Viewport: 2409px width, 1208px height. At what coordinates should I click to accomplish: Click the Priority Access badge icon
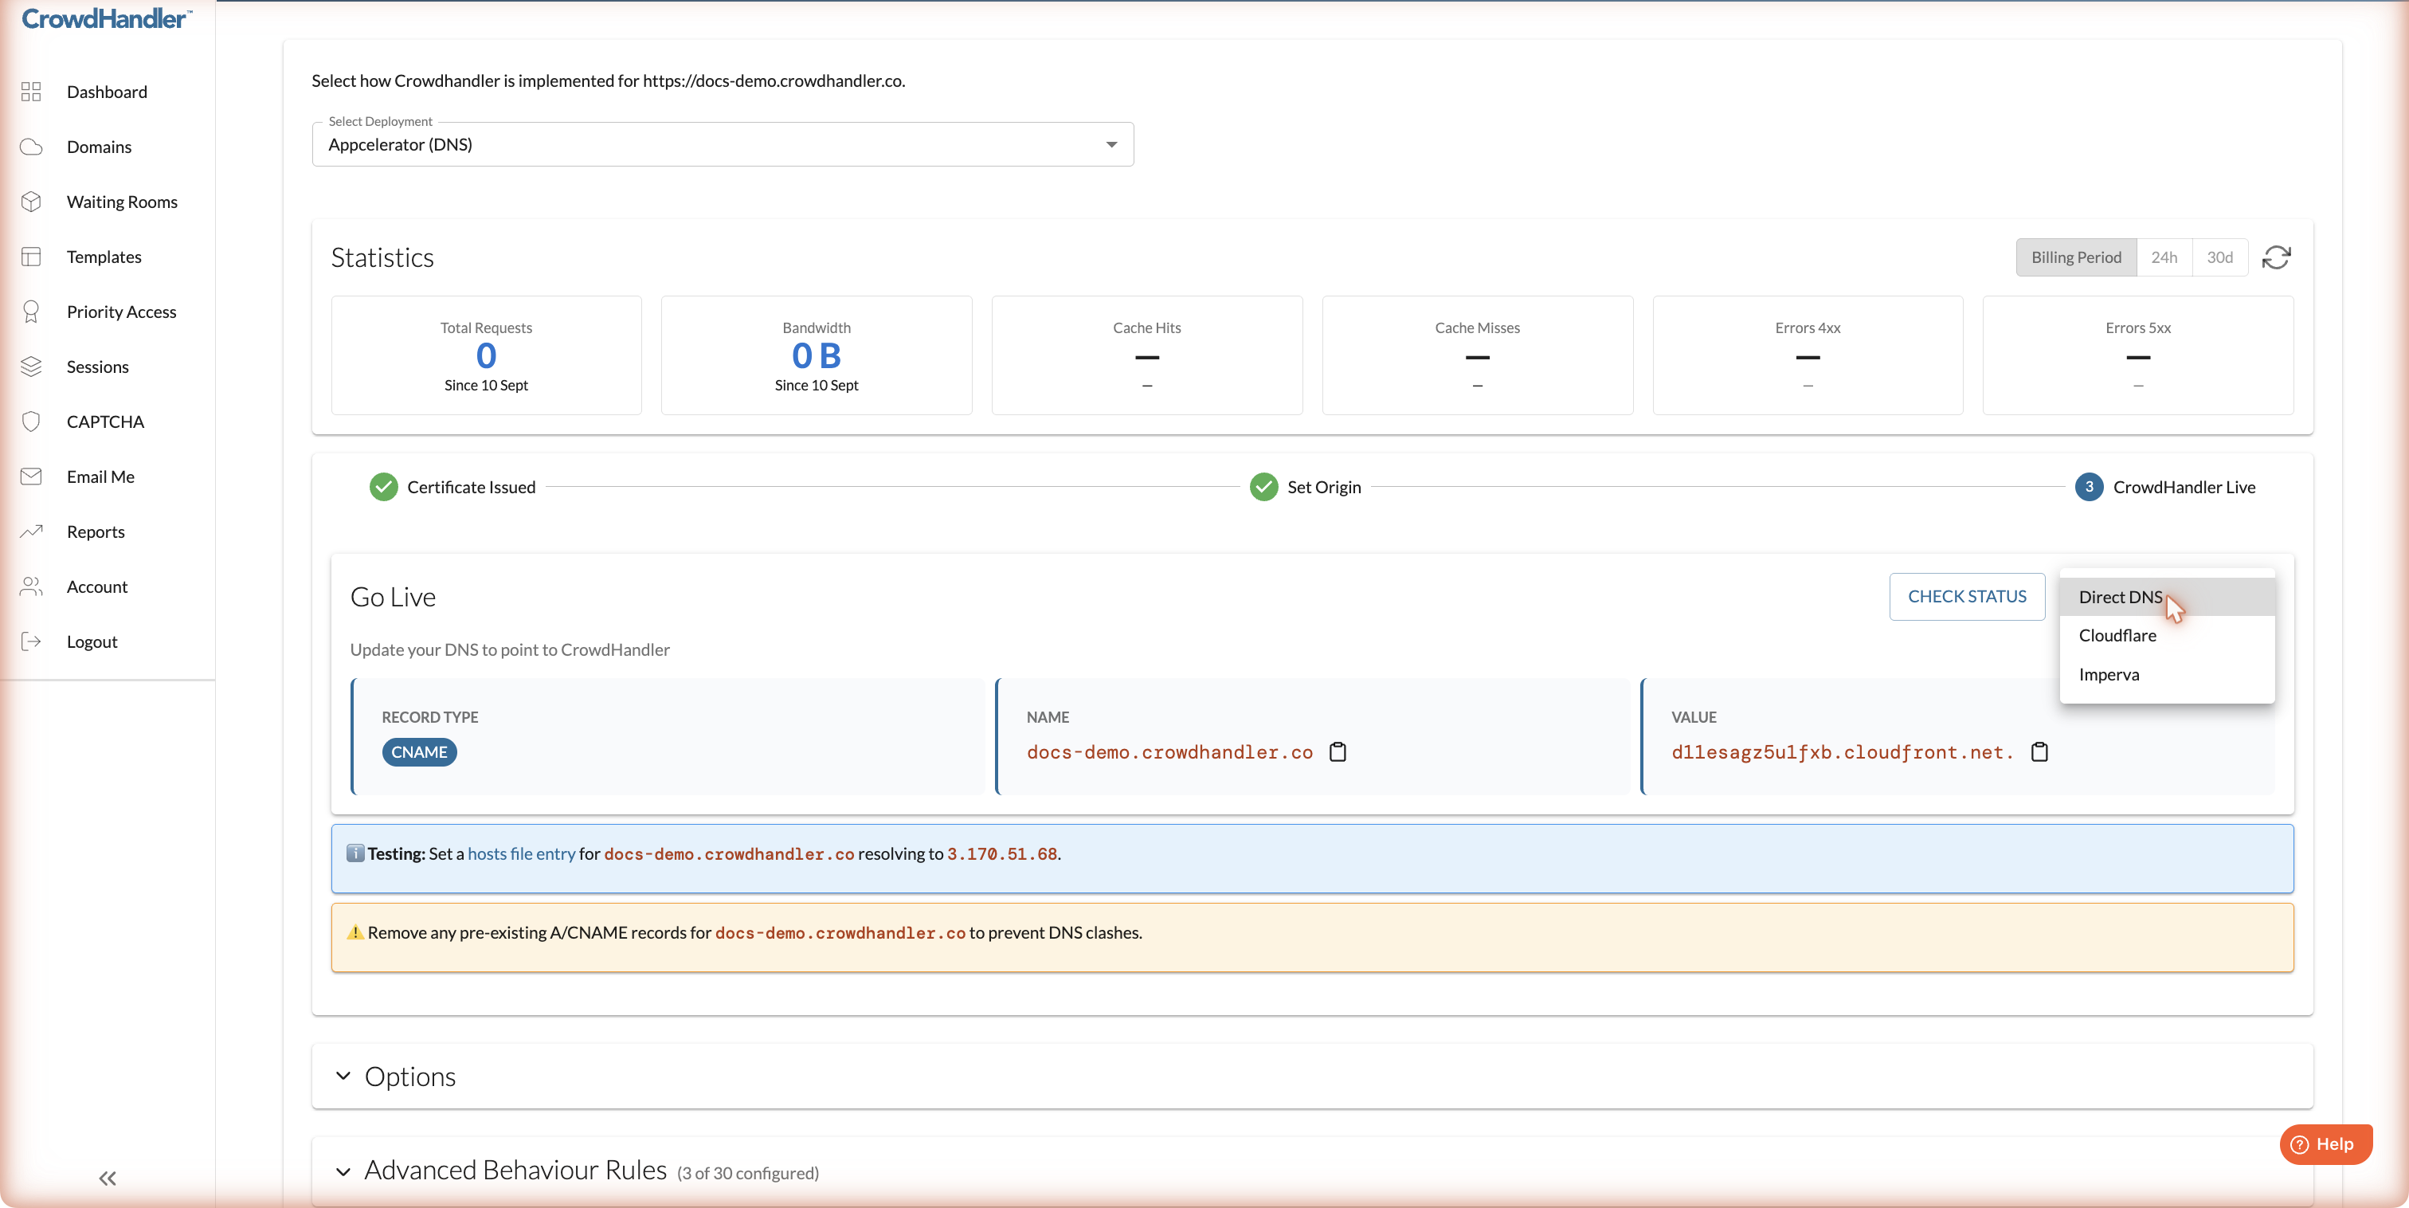click(31, 312)
